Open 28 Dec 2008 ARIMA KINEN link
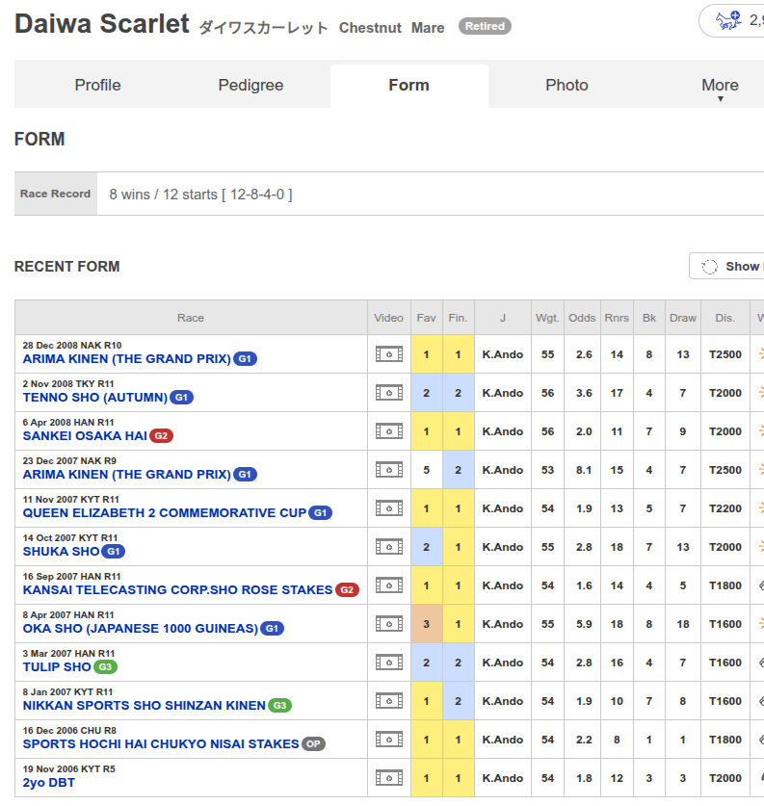The image size is (764, 806). tap(126, 359)
